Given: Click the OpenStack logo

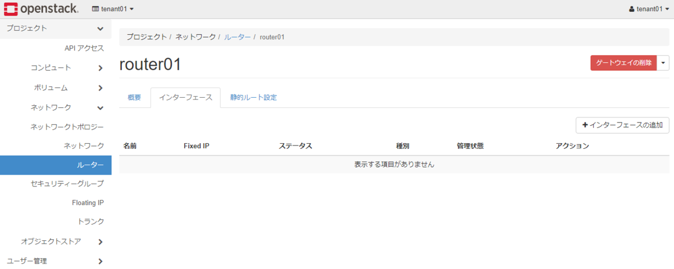Looking at the screenshot, I should coord(41,9).
